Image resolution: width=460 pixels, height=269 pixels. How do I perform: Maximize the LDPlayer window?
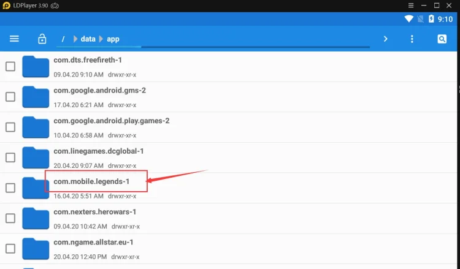point(437,6)
